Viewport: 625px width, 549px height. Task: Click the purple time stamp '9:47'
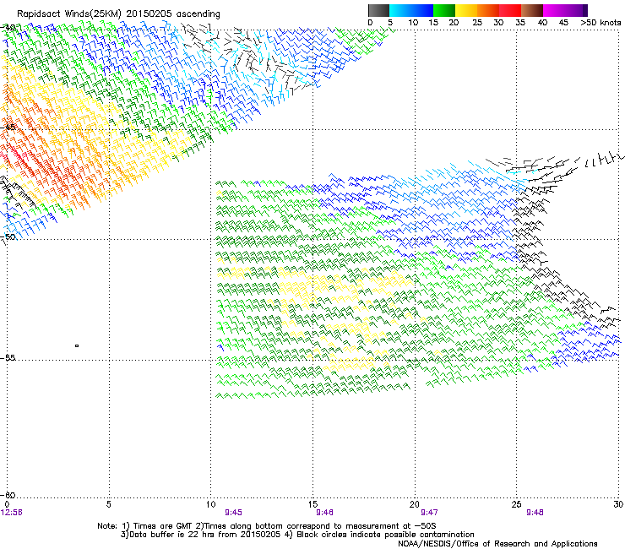tap(429, 513)
